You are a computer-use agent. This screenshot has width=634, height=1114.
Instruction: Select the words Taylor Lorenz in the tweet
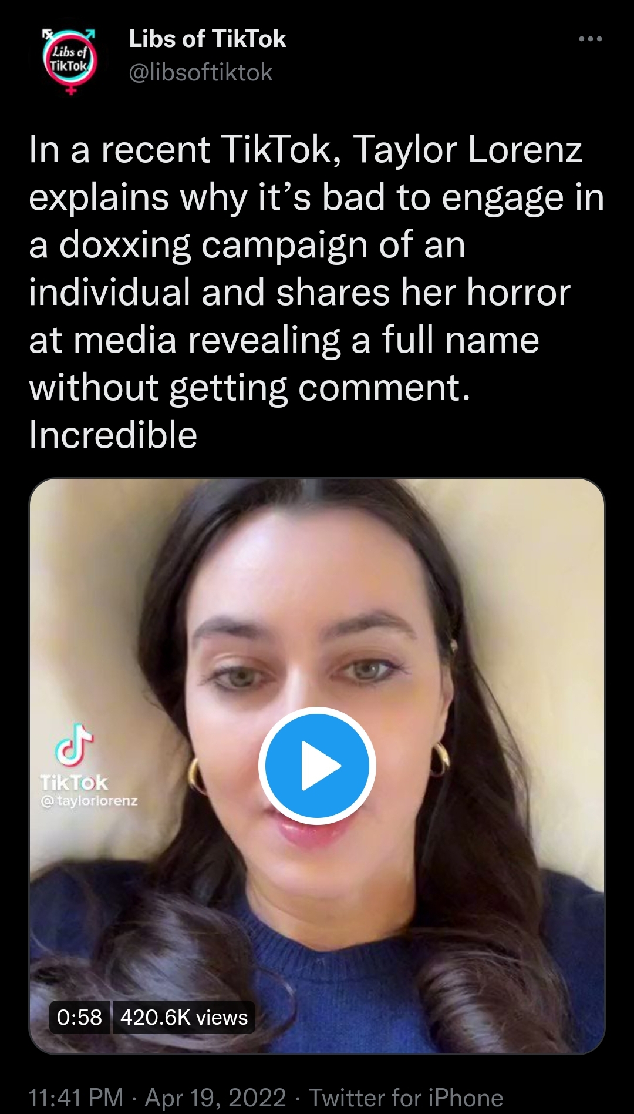(x=467, y=149)
